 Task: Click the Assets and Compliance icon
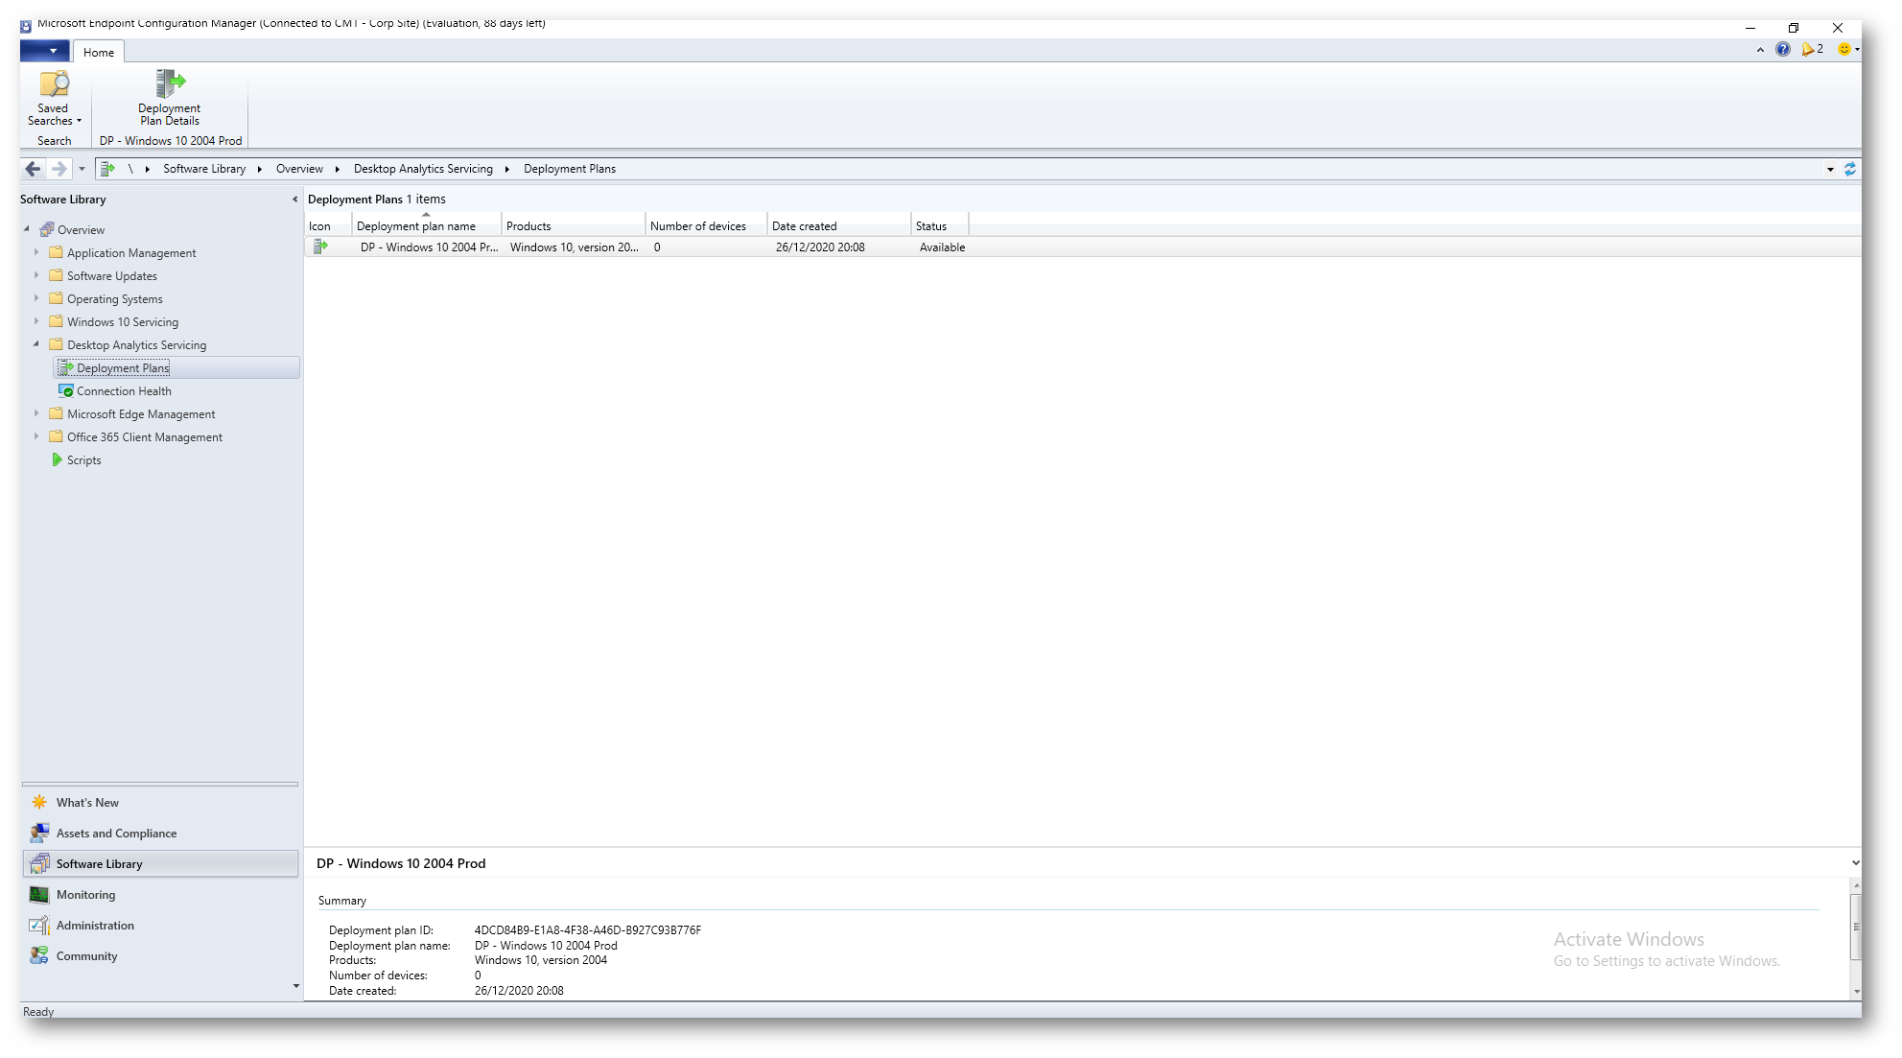tap(39, 834)
